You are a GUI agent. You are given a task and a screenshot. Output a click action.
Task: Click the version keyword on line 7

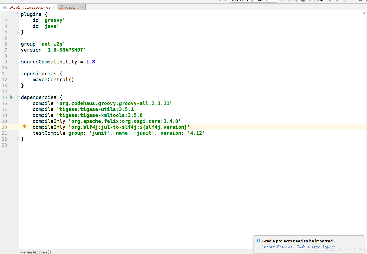pyautogui.click(x=31, y=50)
